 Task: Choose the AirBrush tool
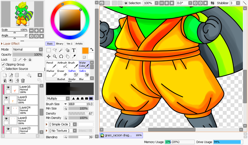click(x=62, y=65)
